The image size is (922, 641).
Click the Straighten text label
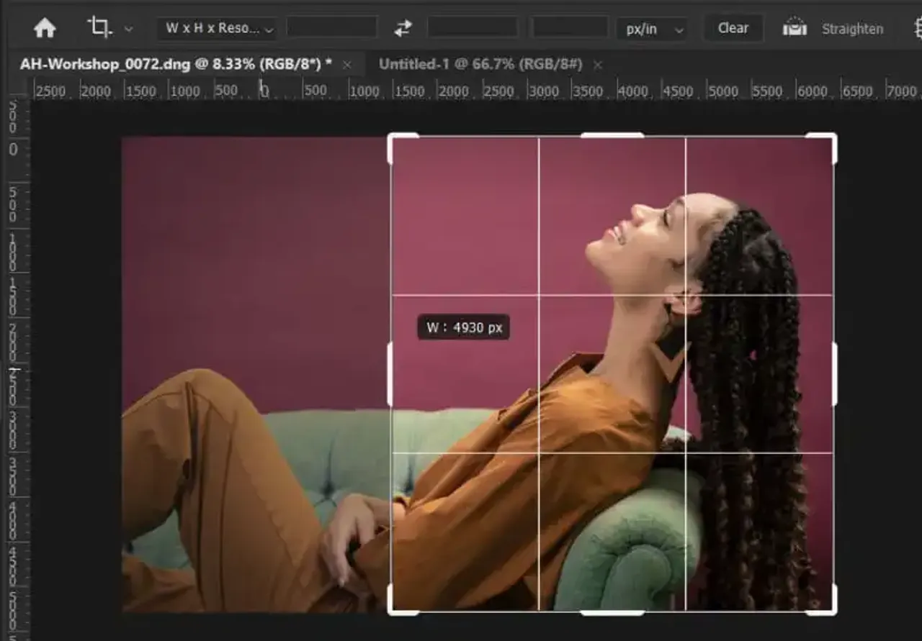tap(852, 29)
